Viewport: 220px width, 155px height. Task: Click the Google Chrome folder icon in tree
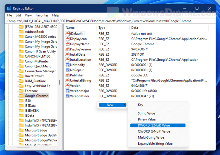[21, 96]
